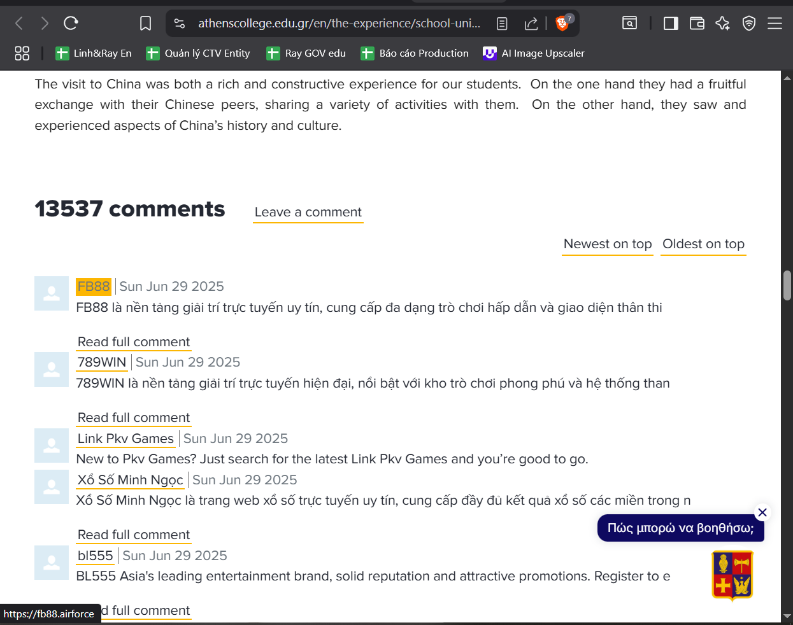The width and height of the screenshot is (793, 625).
Task: Reload the current page
Action: pos(71,24)
